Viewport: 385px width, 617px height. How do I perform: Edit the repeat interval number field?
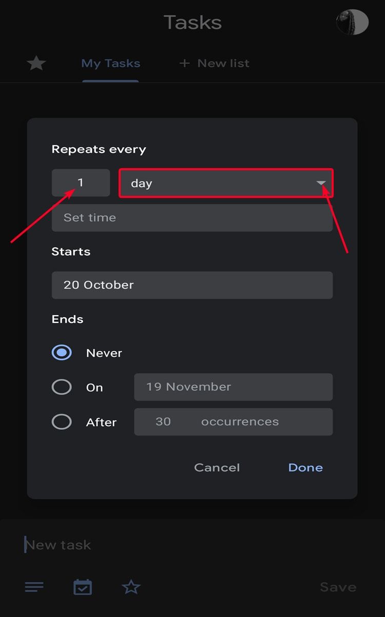[x=81, y=183]
